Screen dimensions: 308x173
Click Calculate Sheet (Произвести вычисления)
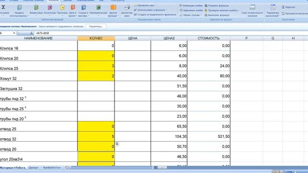pyautogui.click(x=295, y=13)
